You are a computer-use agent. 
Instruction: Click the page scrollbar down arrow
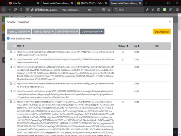pos(179,134)
